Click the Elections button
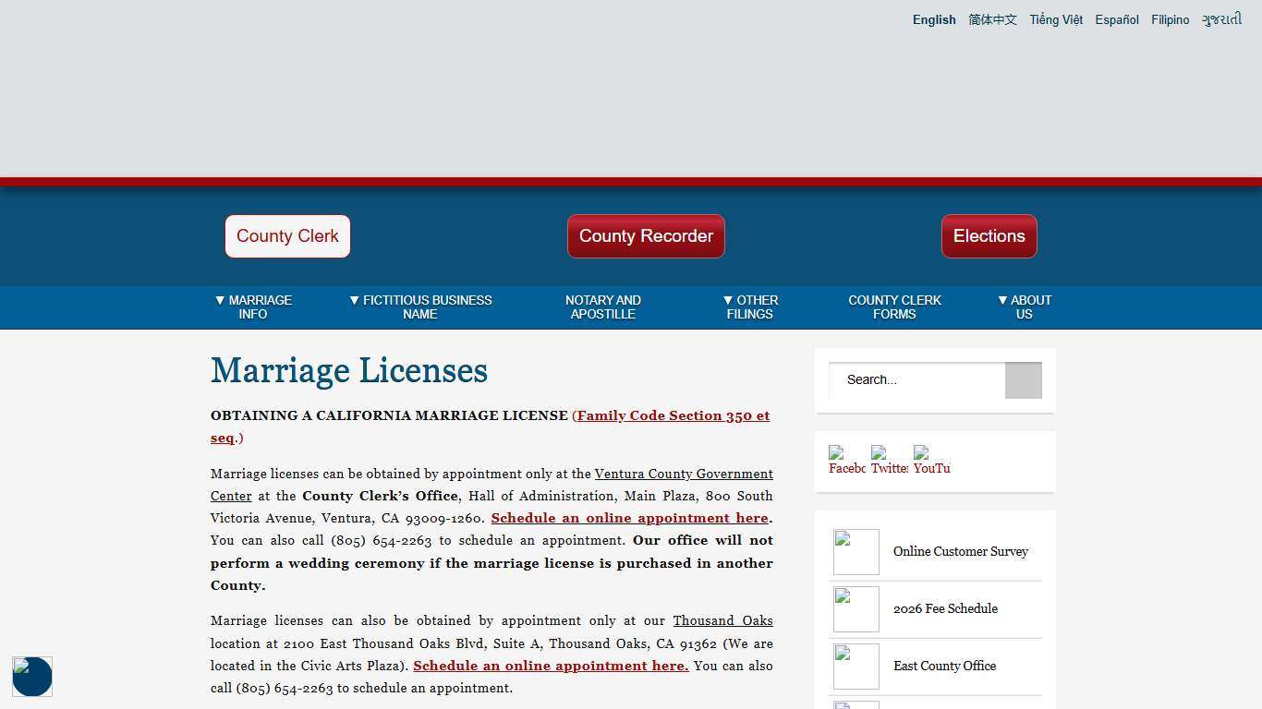 tap(989, 236)
